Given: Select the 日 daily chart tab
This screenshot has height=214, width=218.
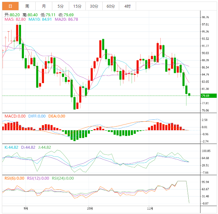Looking at the screenshot, I should [10, 6].
